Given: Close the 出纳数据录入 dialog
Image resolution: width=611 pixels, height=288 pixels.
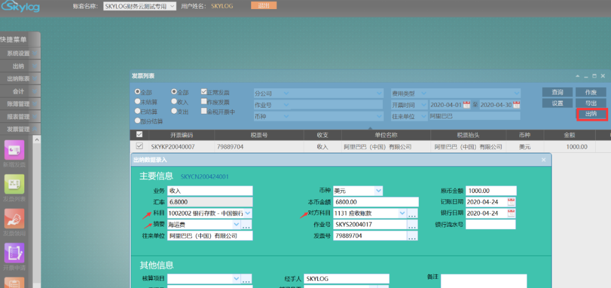Looking at the screenshot, I should (544, 160).
